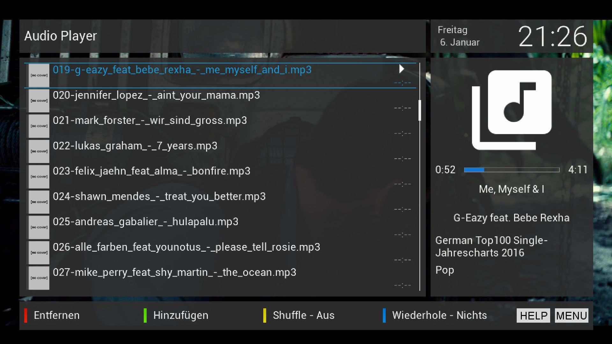Screen dimensions: 612x344
Task: Click the red Entfernen color key
Action: coord(25,315)
